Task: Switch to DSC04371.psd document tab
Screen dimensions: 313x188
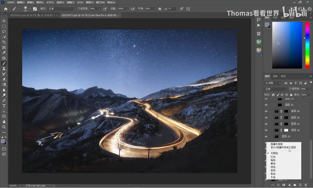Action: [33, 15]
